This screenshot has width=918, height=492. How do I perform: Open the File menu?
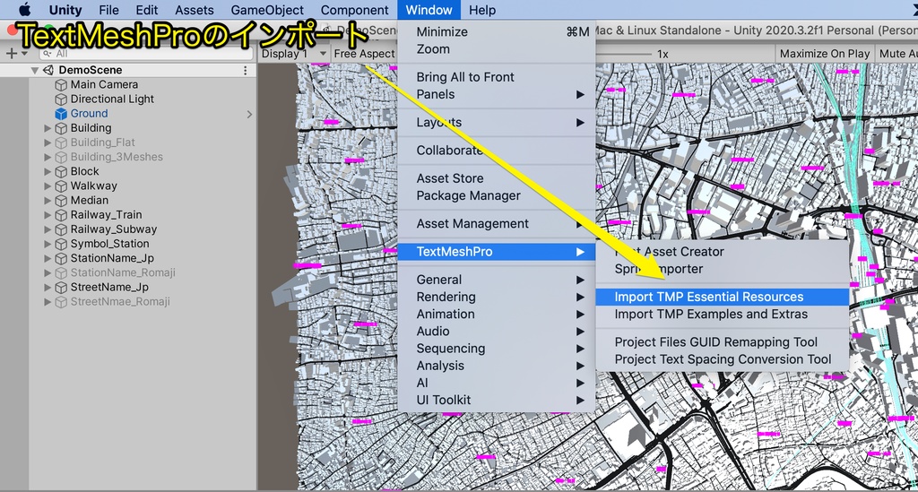click(x=108, y=10)
